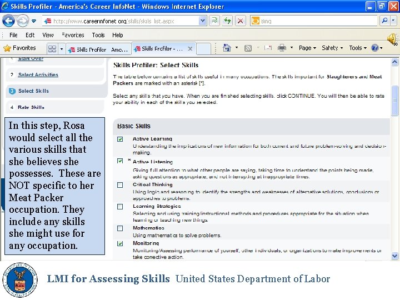Uncheck the Monitoring checkbox
This screenshot has height=300, width=400.
pos(120,244)
